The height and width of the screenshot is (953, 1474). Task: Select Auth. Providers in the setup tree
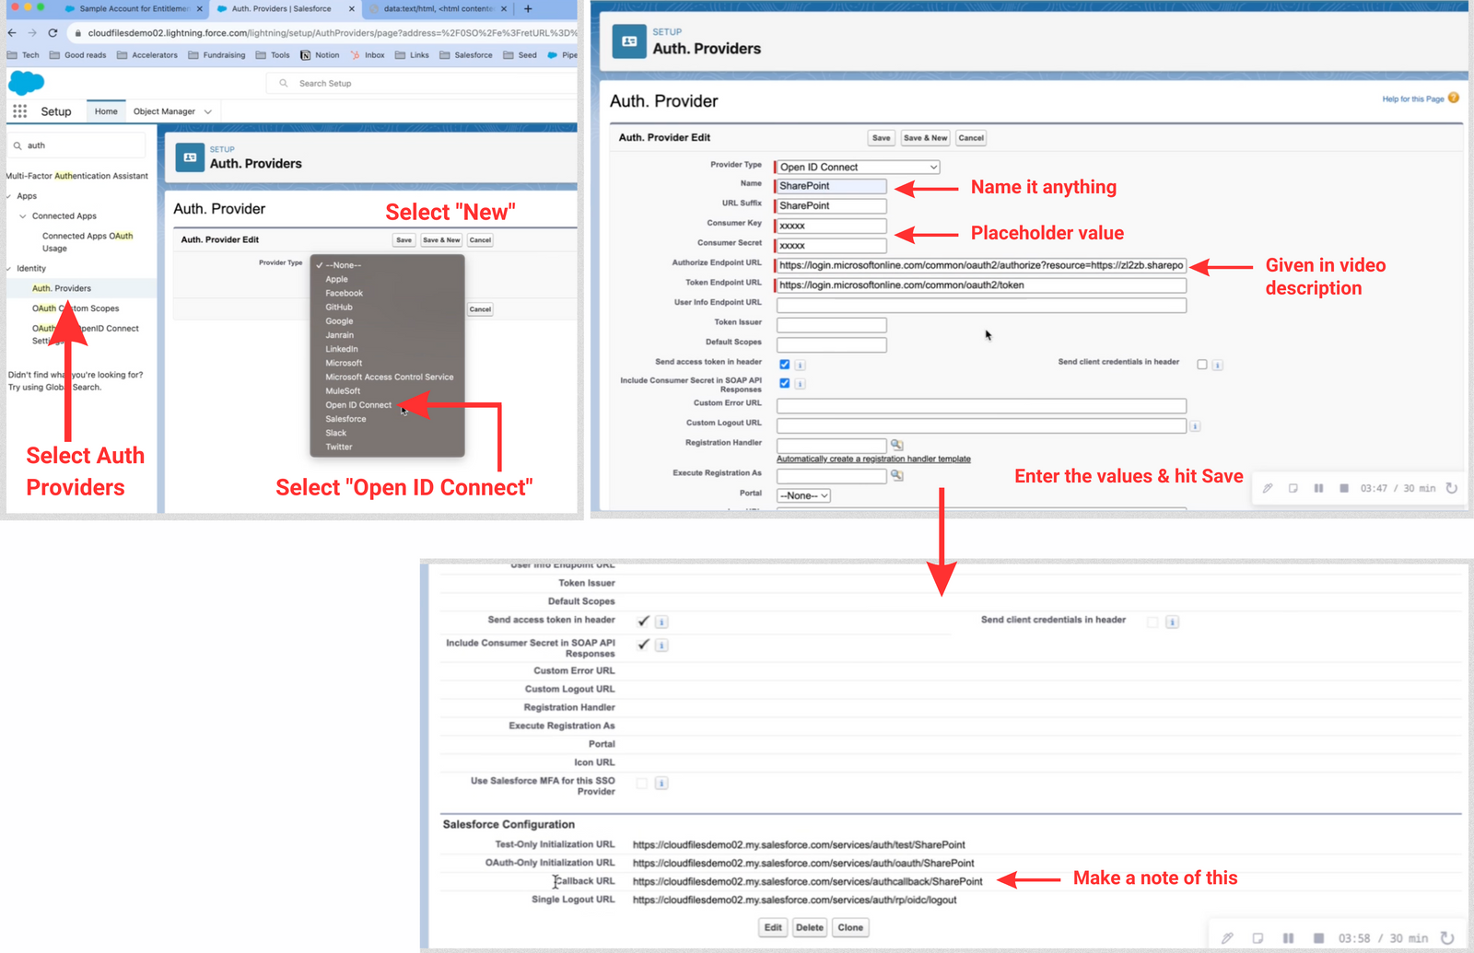click(62, 288)
